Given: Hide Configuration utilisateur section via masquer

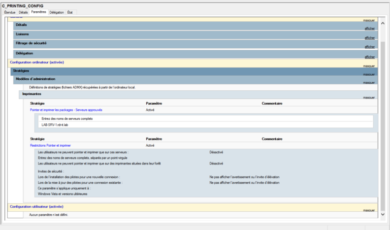Looking at the screenshot, I should (x=369, y=210).
